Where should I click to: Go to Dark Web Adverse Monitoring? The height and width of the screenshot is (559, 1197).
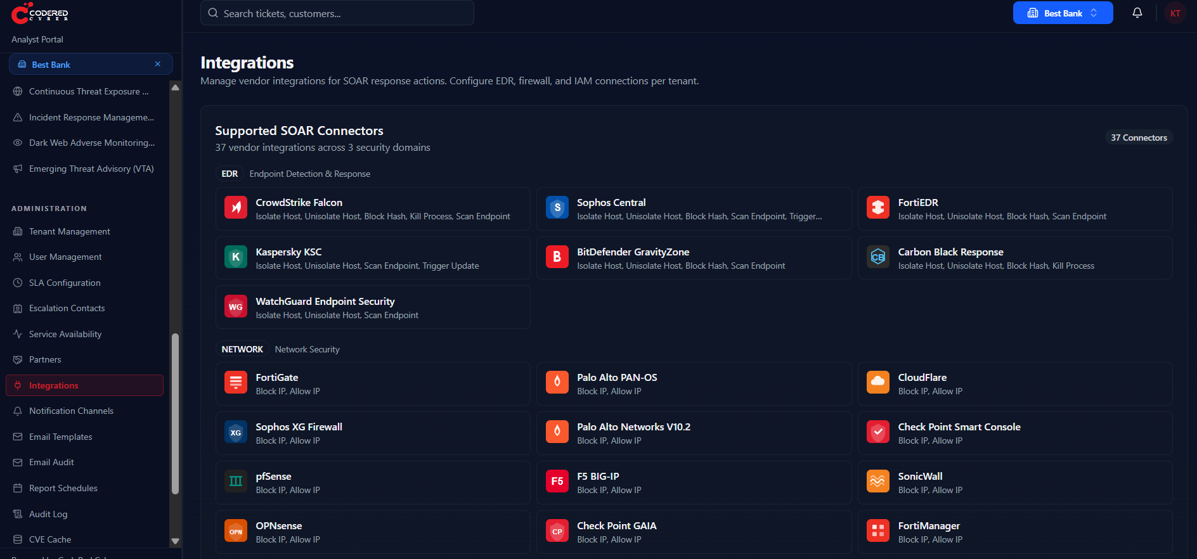tap(85, 143)
